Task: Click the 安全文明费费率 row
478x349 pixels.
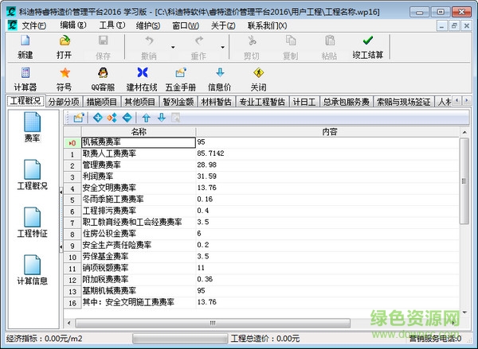Action: [261, 188]
